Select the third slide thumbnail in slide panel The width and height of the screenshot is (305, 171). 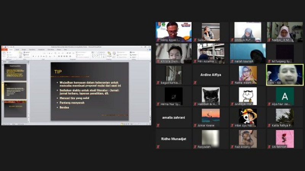(15, 108)
